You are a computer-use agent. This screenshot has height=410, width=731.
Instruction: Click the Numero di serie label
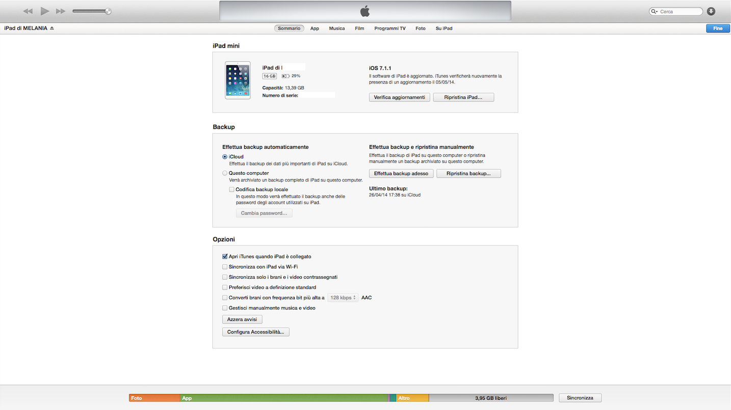click(x=280, y=95)
